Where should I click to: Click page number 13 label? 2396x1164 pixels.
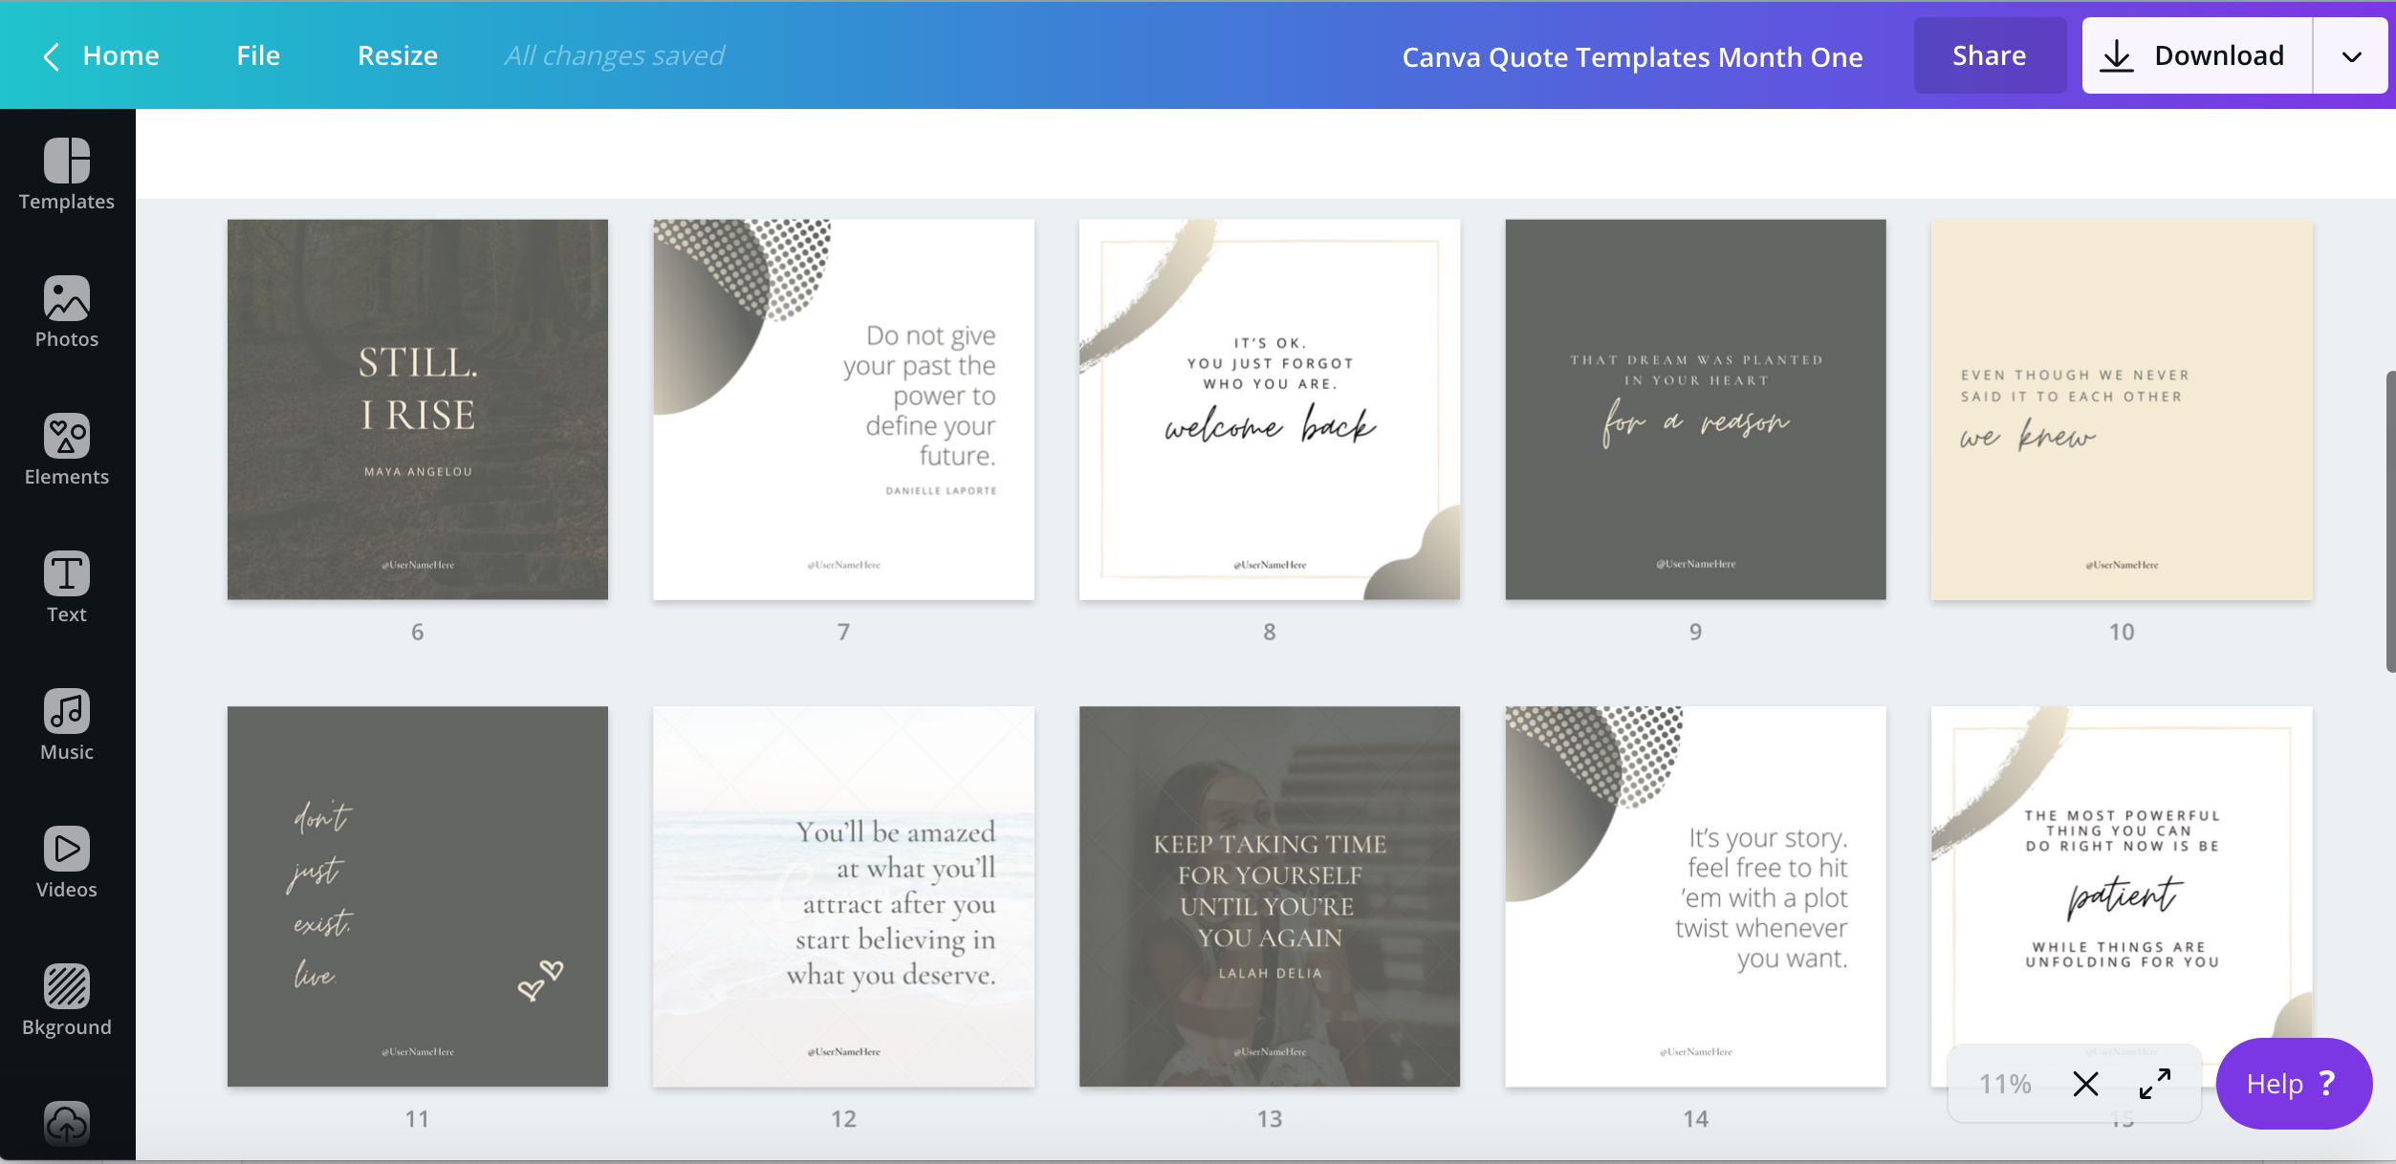click(x=1270, y=1119)
